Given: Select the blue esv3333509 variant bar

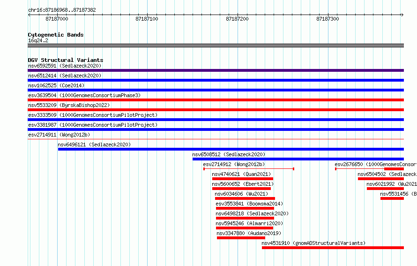Looking at the screenshot, I should click(x=216, y=120).
